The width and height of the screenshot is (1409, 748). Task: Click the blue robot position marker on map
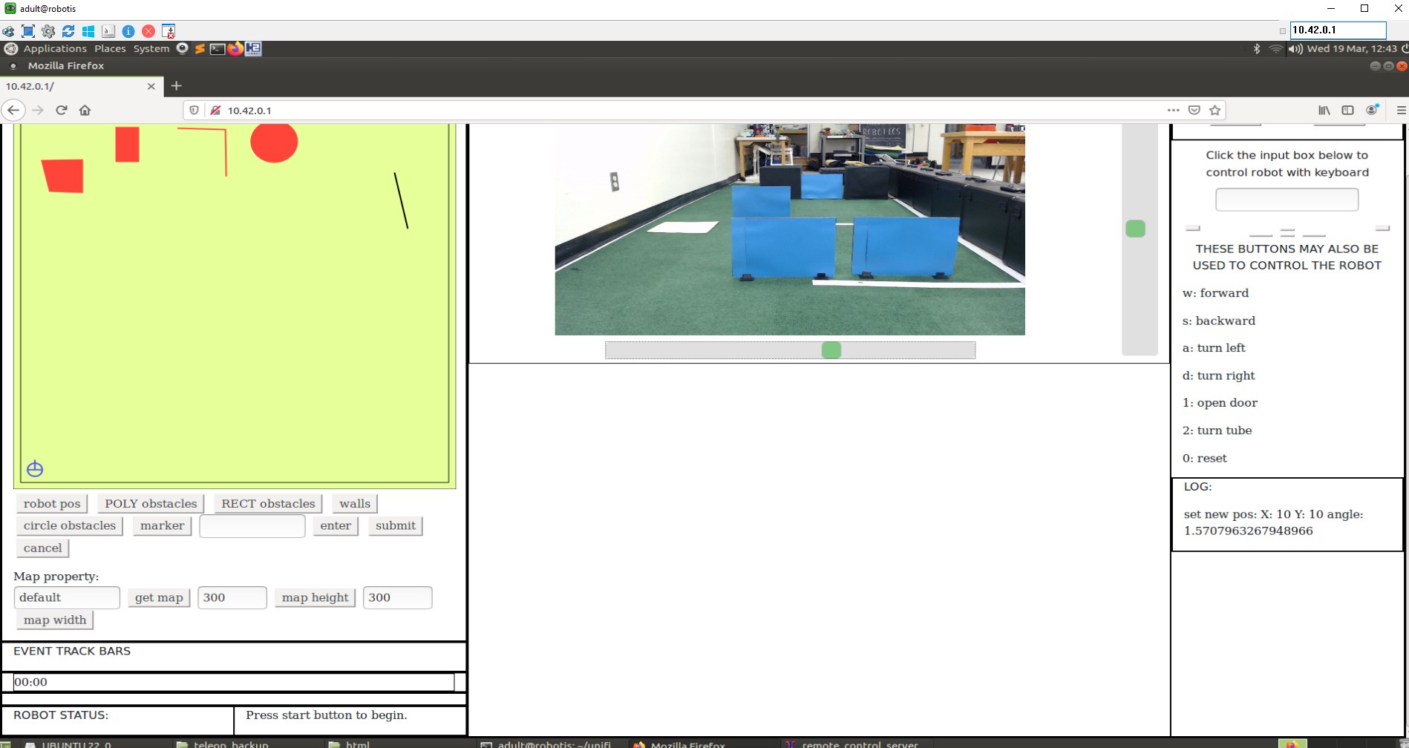pos(35,469)
